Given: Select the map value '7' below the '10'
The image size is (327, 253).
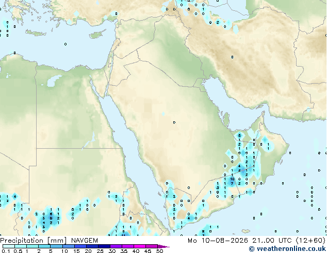Looking at the screenshot, I should pos(232,183).
